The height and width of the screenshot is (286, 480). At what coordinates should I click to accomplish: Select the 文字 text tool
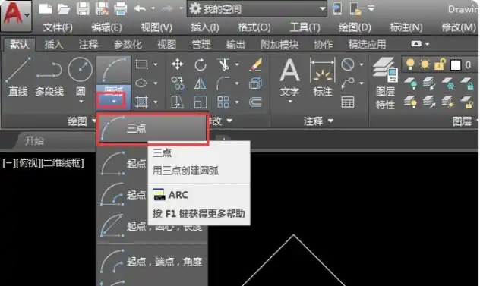pyautogui.click(x=289, y=78)
